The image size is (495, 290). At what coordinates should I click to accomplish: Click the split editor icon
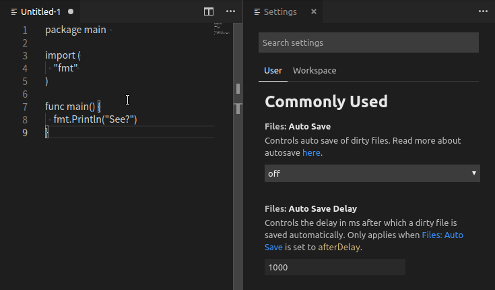(x=209, y=12)
